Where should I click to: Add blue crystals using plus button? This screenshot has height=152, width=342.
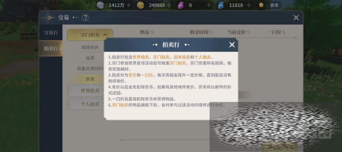[x=249, y=5]
